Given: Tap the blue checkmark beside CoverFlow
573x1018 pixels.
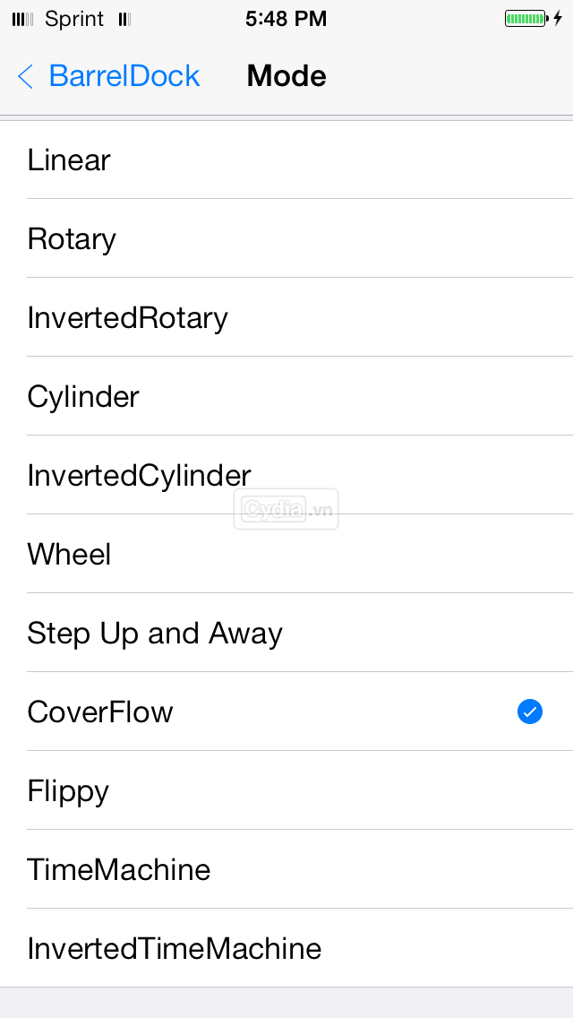Looking at the screenshot, I should [x=529, y=712].
